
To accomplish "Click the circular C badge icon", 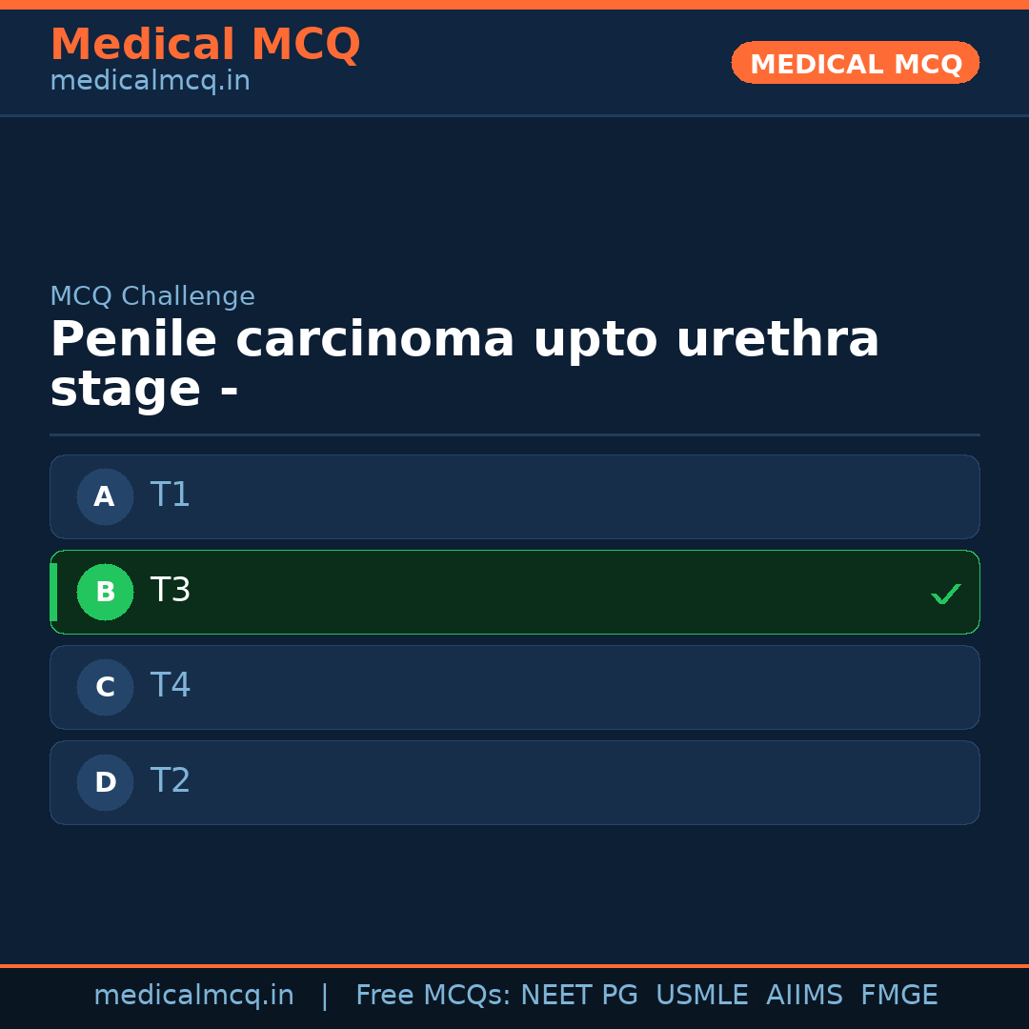I will pos(105,687).
